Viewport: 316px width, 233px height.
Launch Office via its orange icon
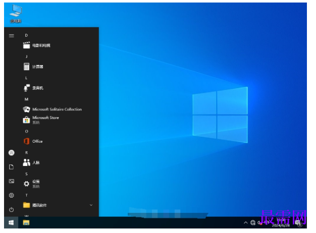[x=26, y=141]
